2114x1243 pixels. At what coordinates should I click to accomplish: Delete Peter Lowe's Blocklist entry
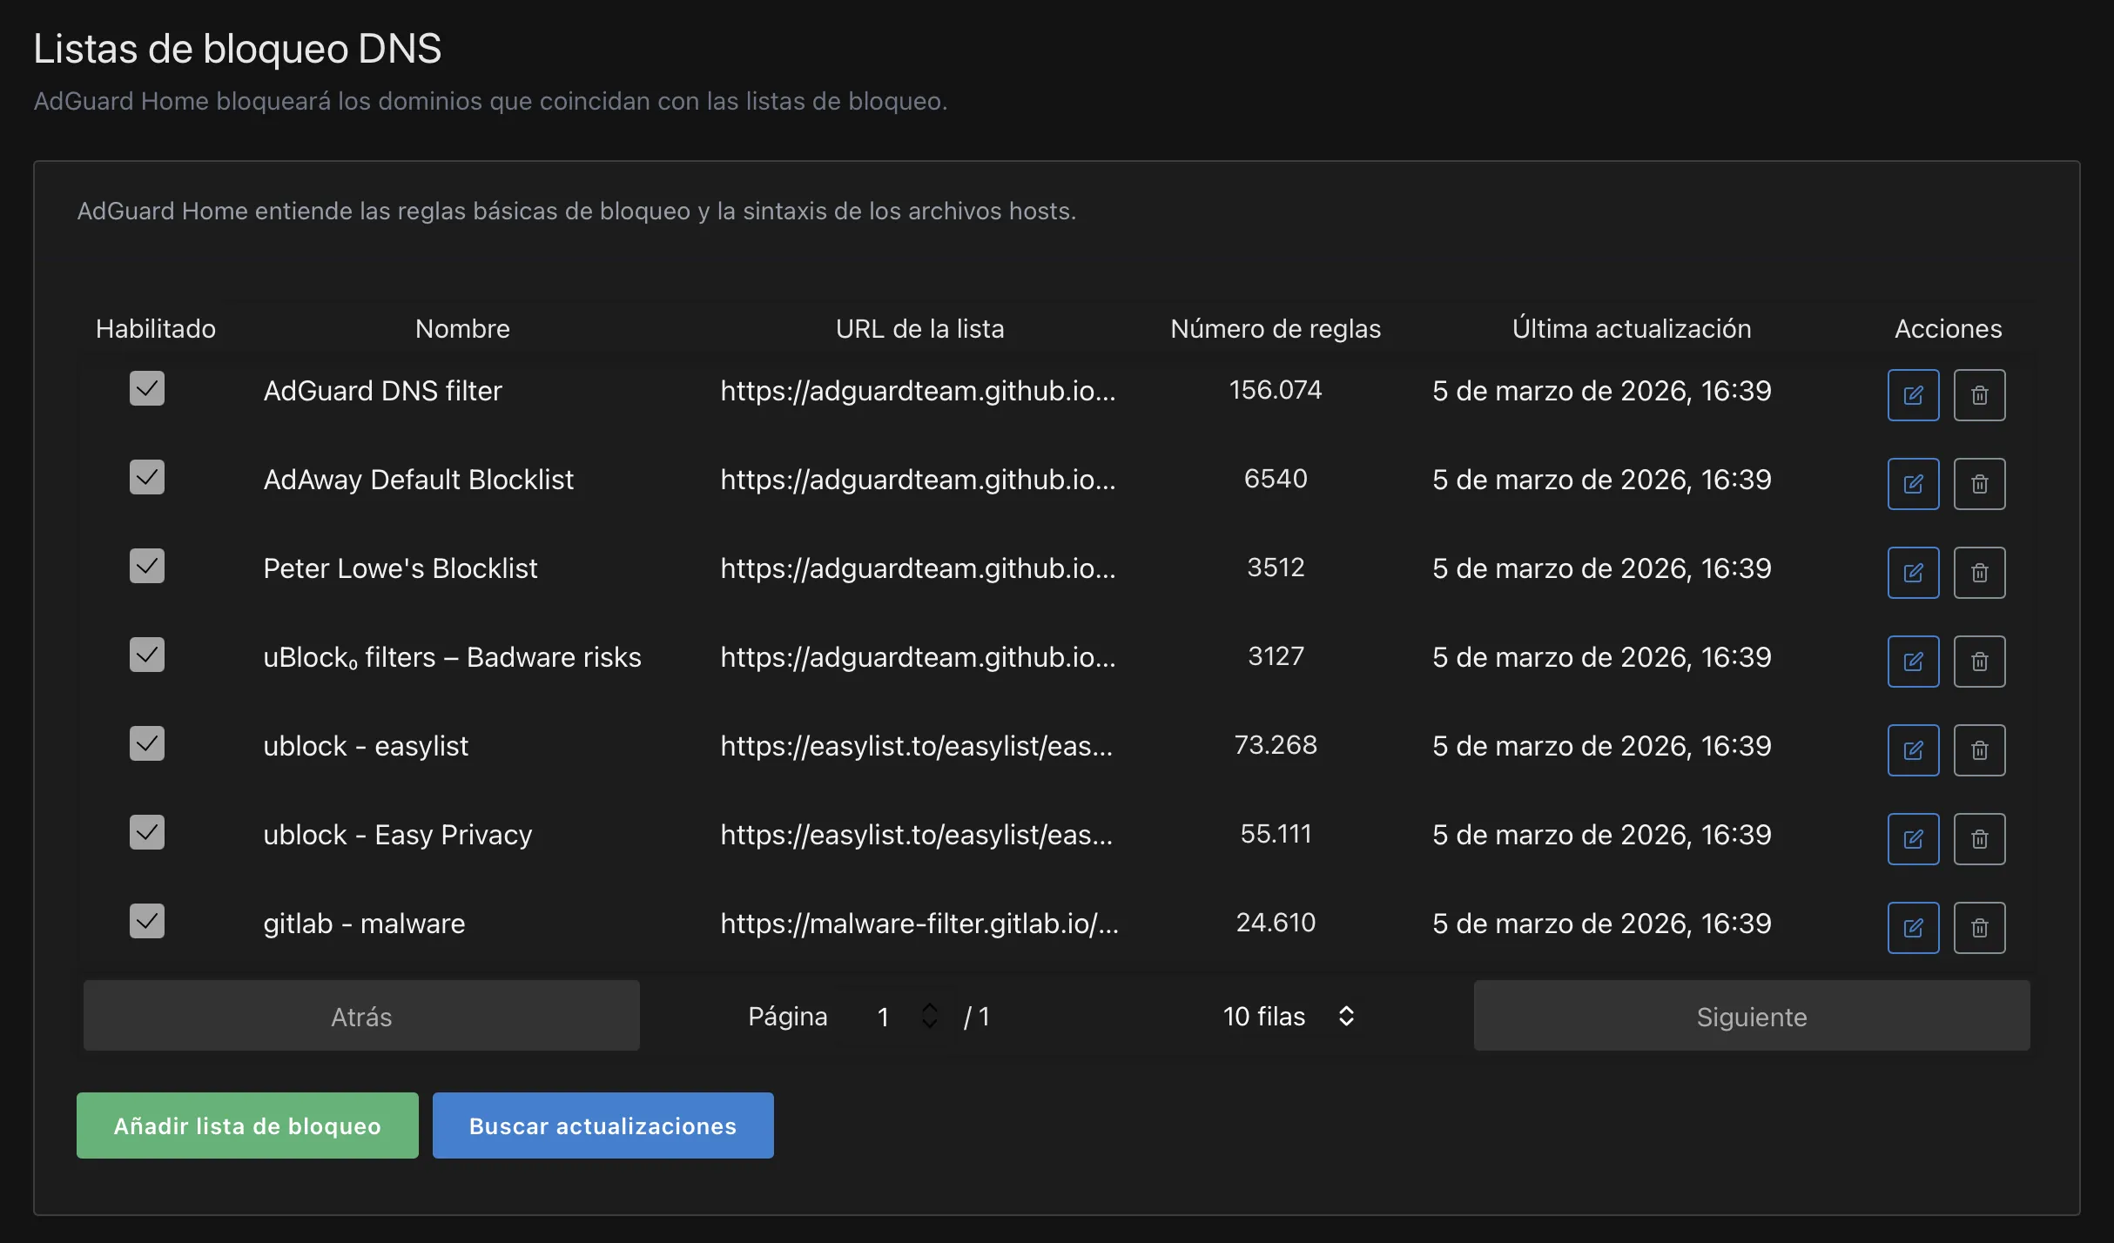click(x=1979, y=573)
